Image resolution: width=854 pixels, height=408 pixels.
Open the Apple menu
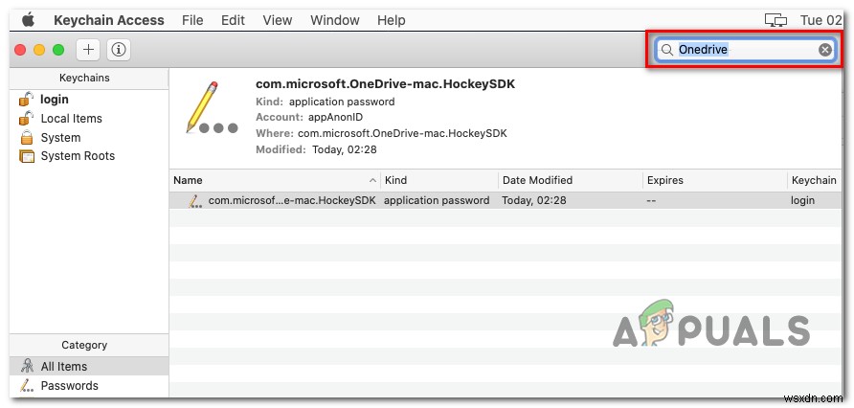point(28,20)
